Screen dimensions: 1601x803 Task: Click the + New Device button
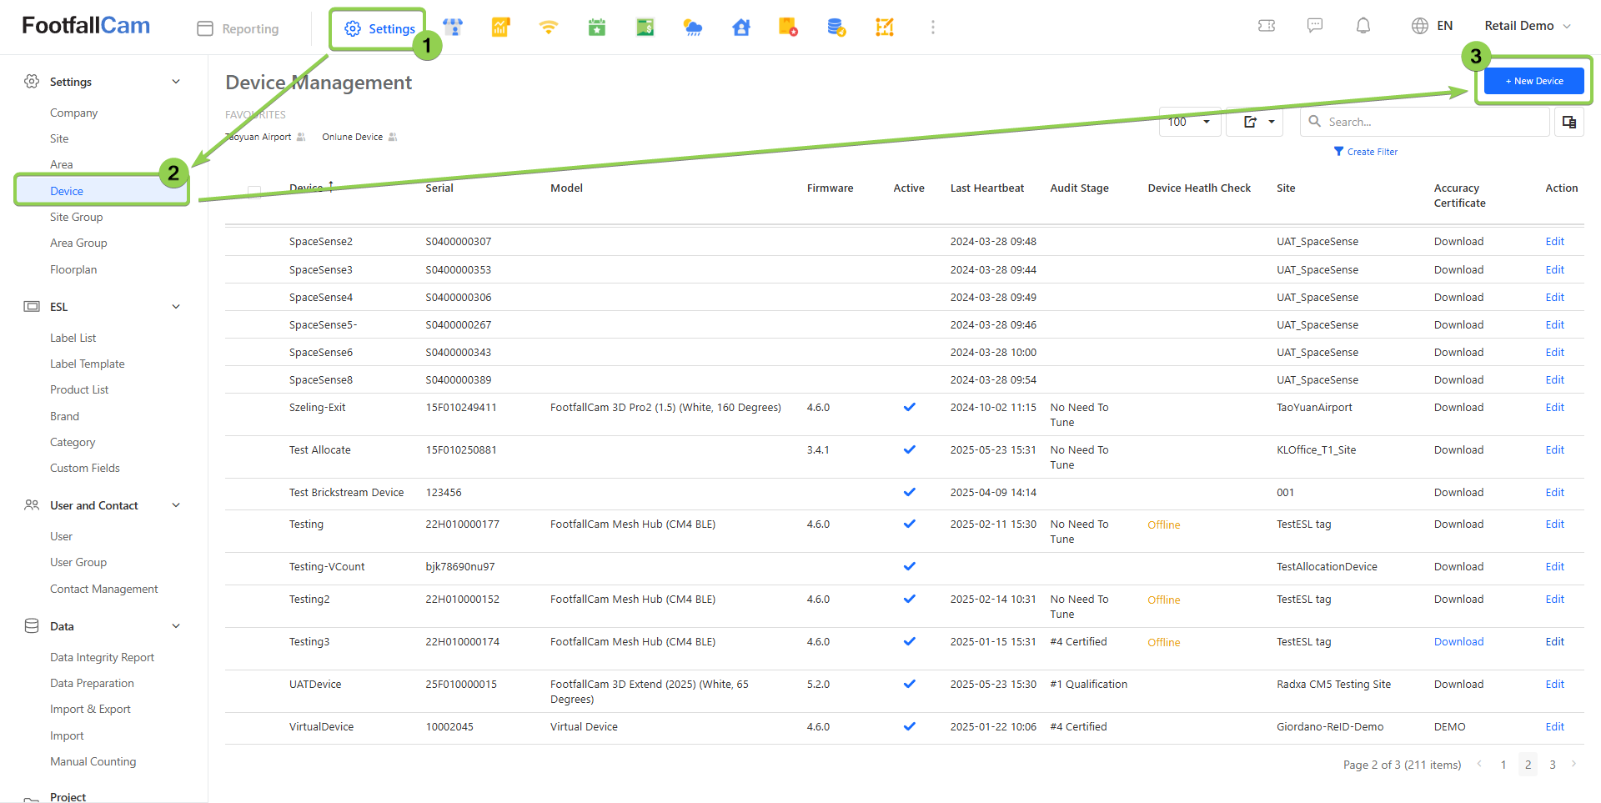(1533, 81)
